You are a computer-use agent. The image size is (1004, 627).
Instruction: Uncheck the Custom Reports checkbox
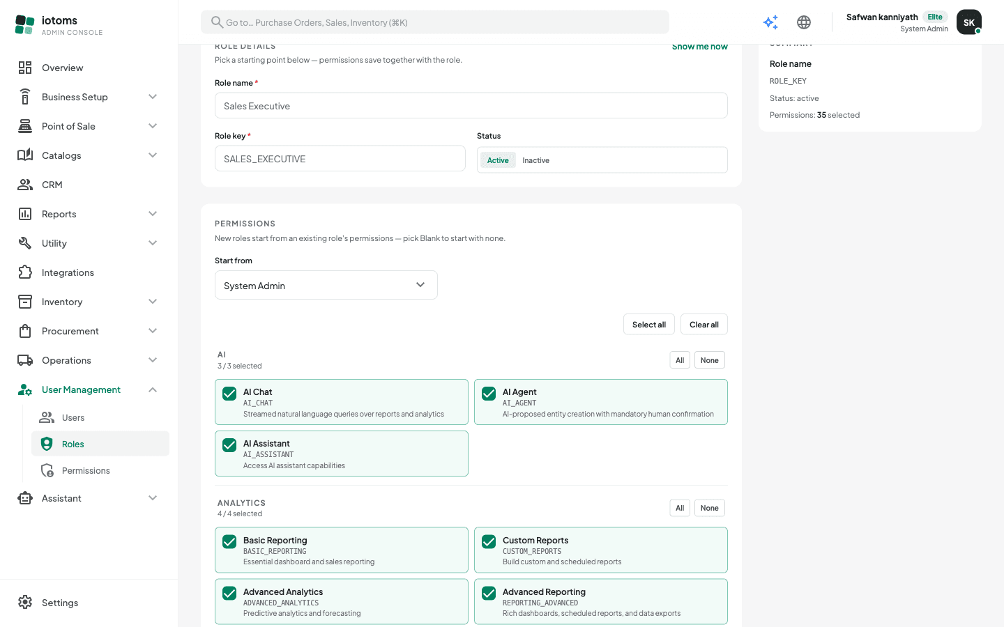pos(489,541)
